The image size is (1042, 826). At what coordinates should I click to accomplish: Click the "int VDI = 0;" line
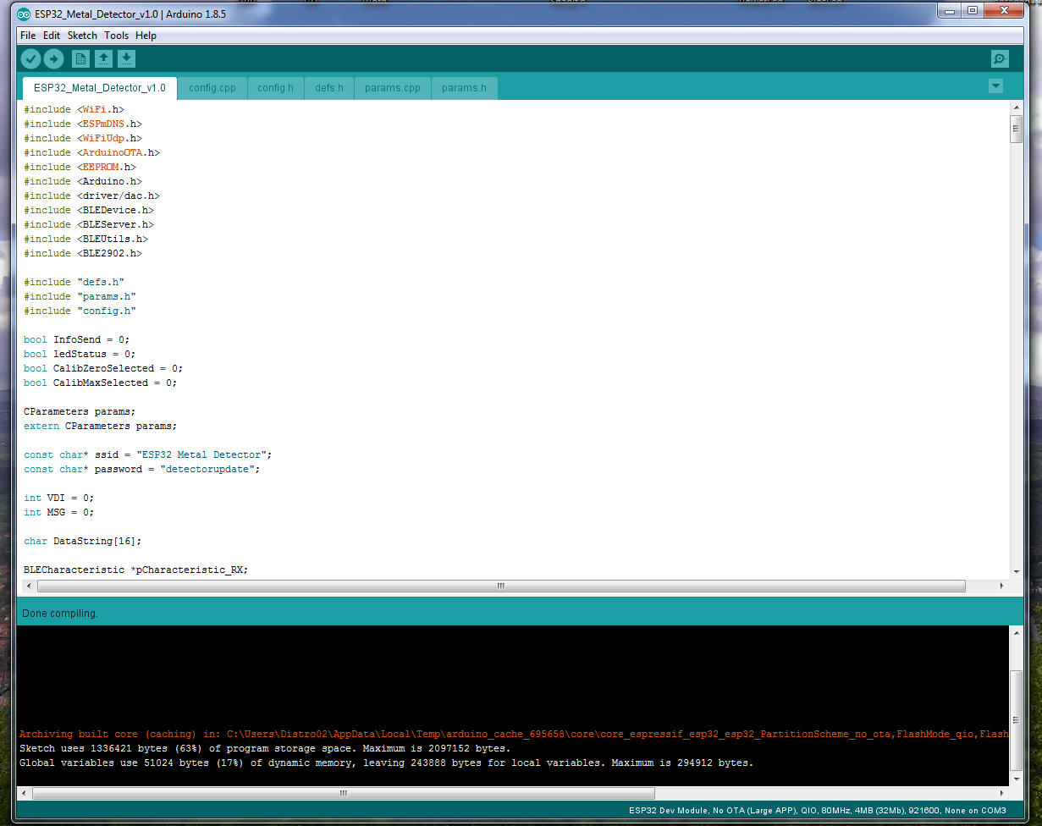pos(59,498)
